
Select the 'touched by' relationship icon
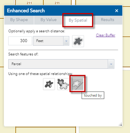point(77,84)
